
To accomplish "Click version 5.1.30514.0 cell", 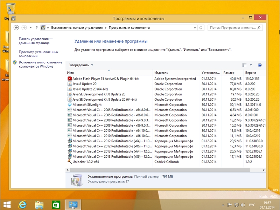I will coord(253,104).
